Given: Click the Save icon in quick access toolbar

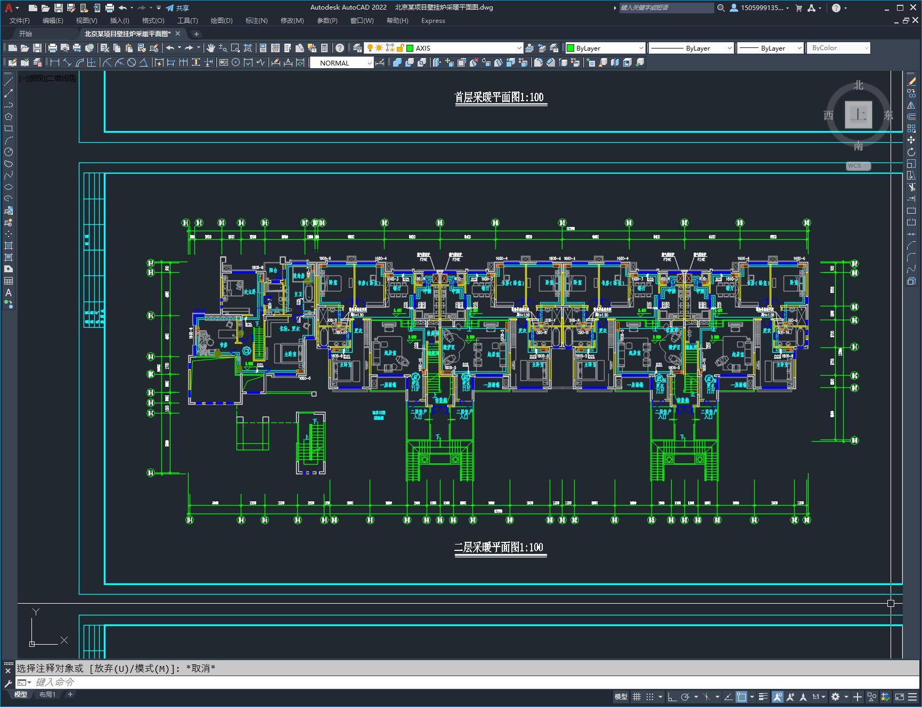Looking at the screenshot, I should click(59, 7).
